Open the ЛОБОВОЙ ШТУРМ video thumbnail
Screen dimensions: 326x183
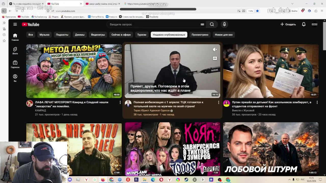click(x=271, y=149)
